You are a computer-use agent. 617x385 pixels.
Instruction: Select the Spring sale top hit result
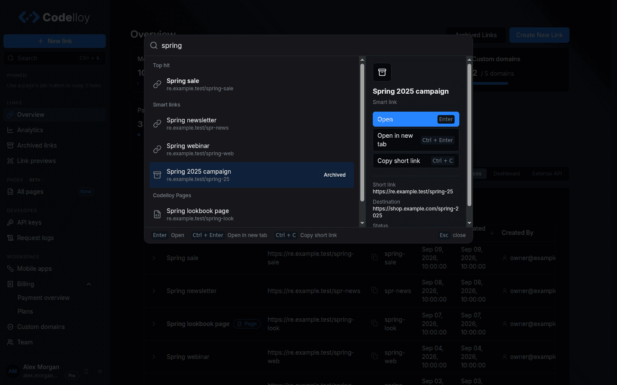[252, 84]
